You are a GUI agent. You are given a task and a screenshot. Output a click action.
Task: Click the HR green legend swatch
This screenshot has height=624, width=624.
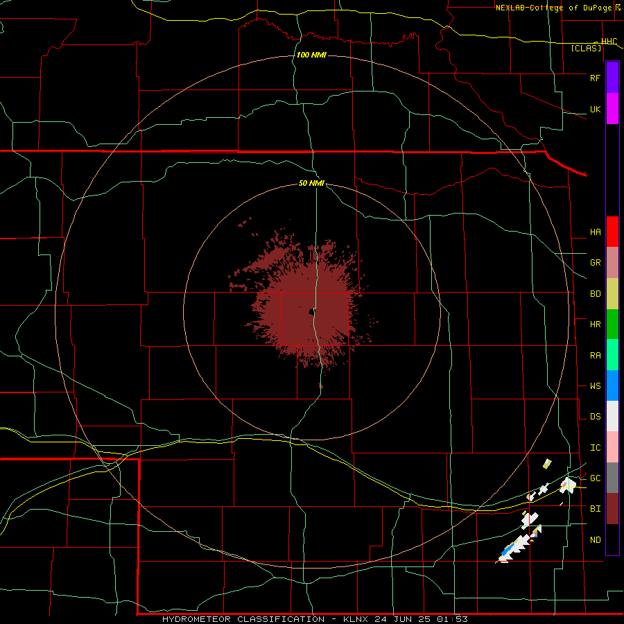click(612, 324)
